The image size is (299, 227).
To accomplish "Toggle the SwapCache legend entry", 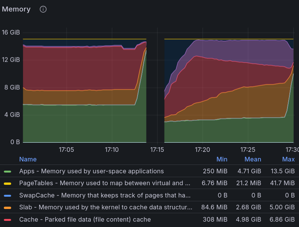I will pos(105,195).
